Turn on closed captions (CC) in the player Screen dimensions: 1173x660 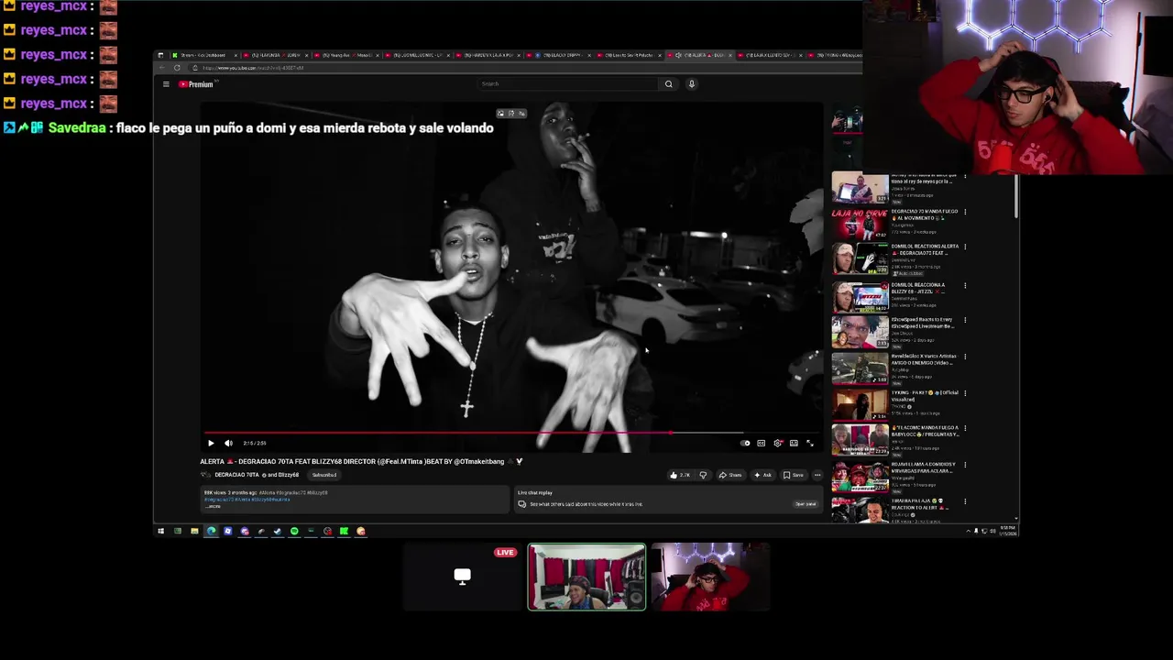coord(762,443)
